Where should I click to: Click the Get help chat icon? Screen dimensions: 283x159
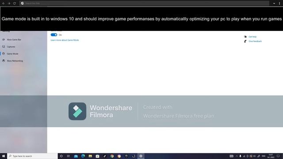[x=245, y=37]
